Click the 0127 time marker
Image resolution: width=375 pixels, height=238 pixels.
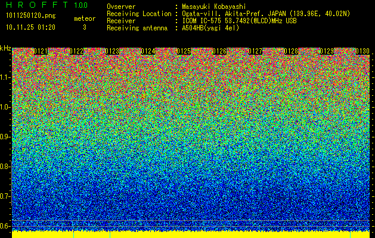coord(255,51)
